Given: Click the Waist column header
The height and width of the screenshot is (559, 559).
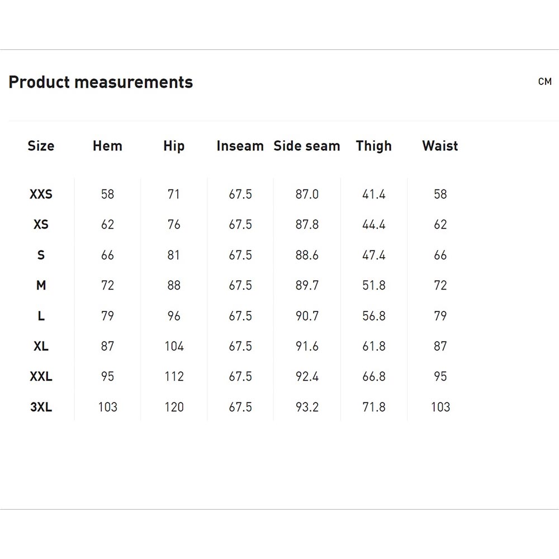Looking at the screenshot, I should click(440, 146).
